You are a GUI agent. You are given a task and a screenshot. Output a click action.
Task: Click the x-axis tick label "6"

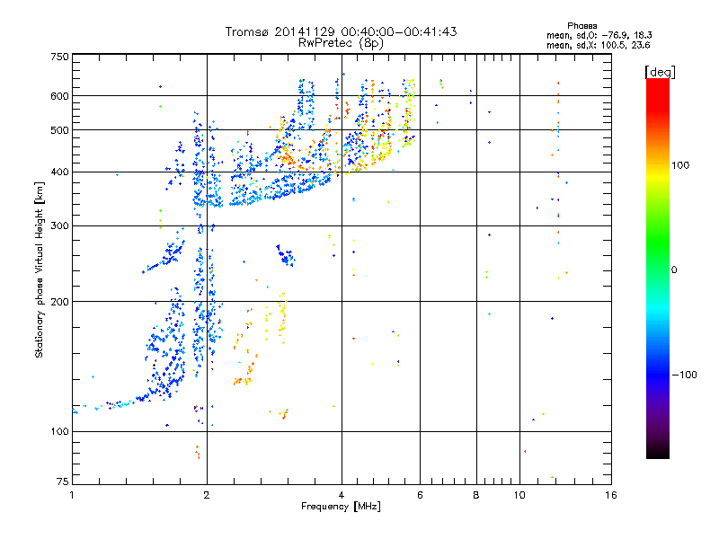[x=420, y=495]
